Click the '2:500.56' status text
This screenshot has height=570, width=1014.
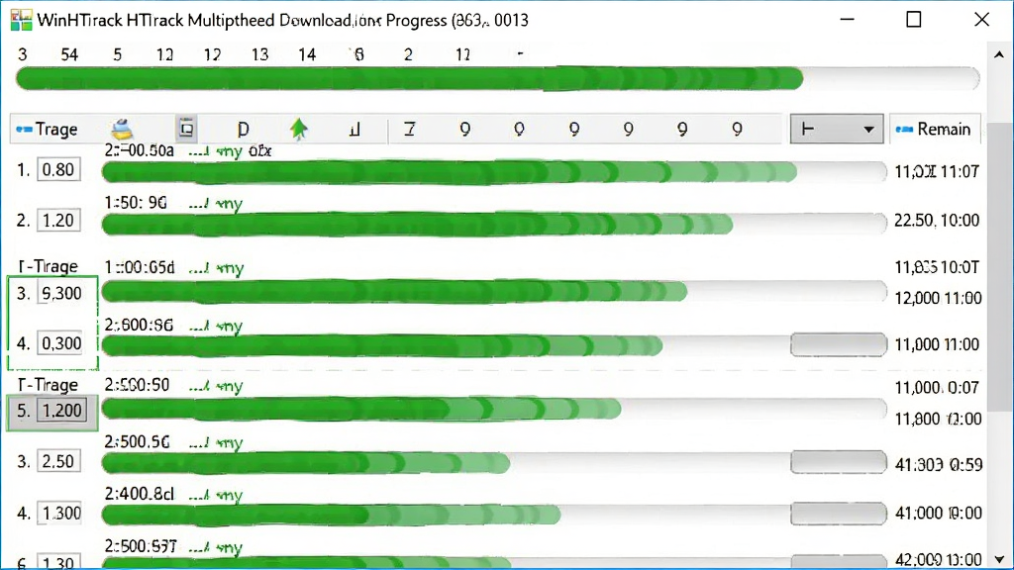click(x=137, y=442)
